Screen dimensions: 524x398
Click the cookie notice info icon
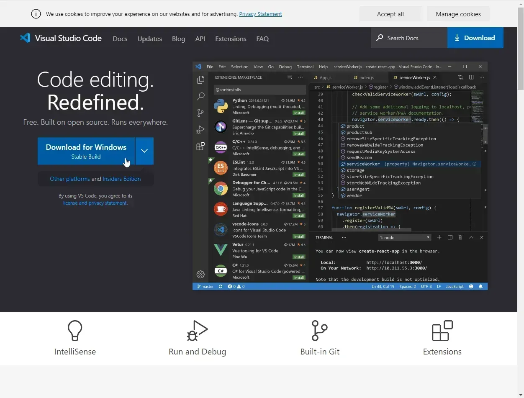[x=36, y=14]
